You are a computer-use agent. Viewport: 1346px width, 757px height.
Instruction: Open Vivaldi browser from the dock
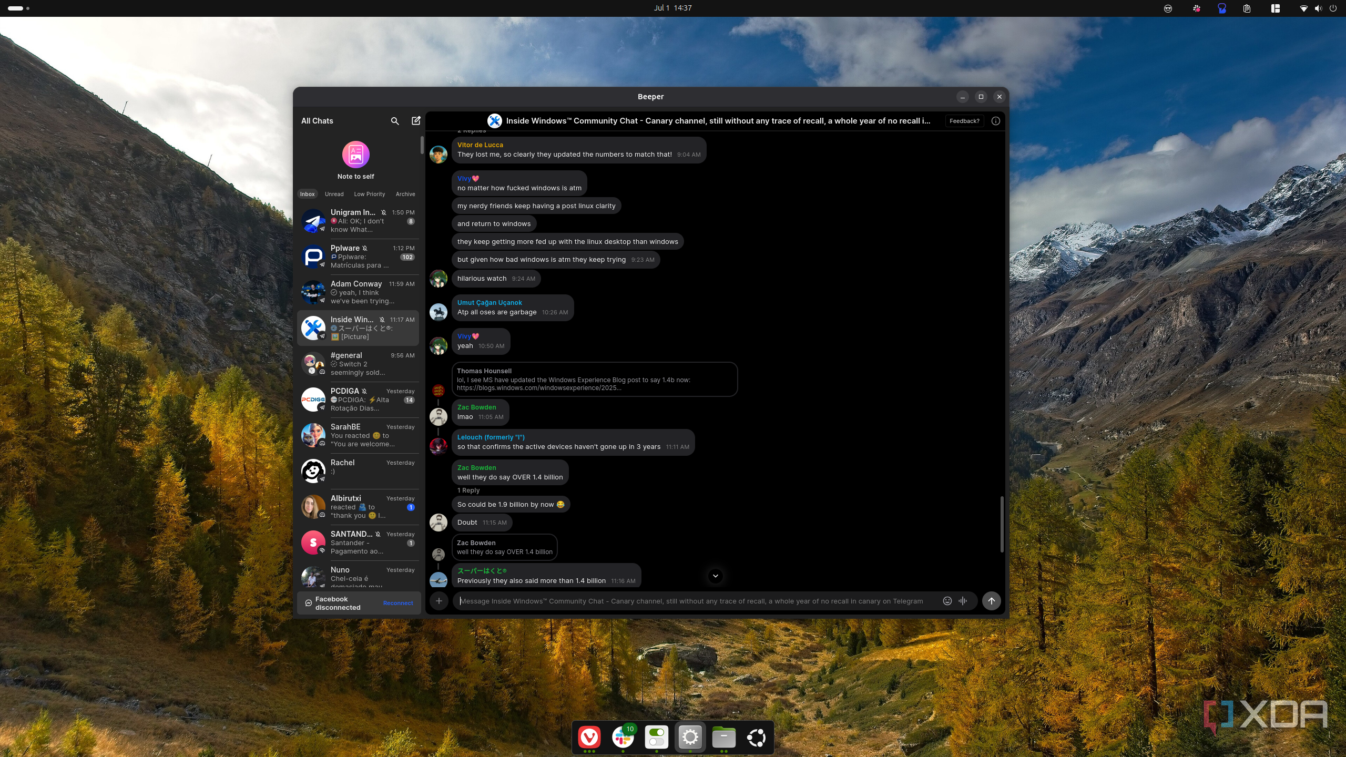589,737
